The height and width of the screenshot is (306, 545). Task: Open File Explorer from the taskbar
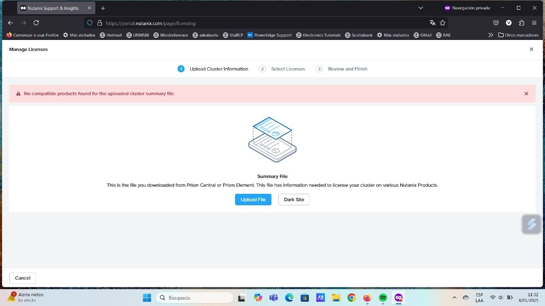tap(336, 297)
